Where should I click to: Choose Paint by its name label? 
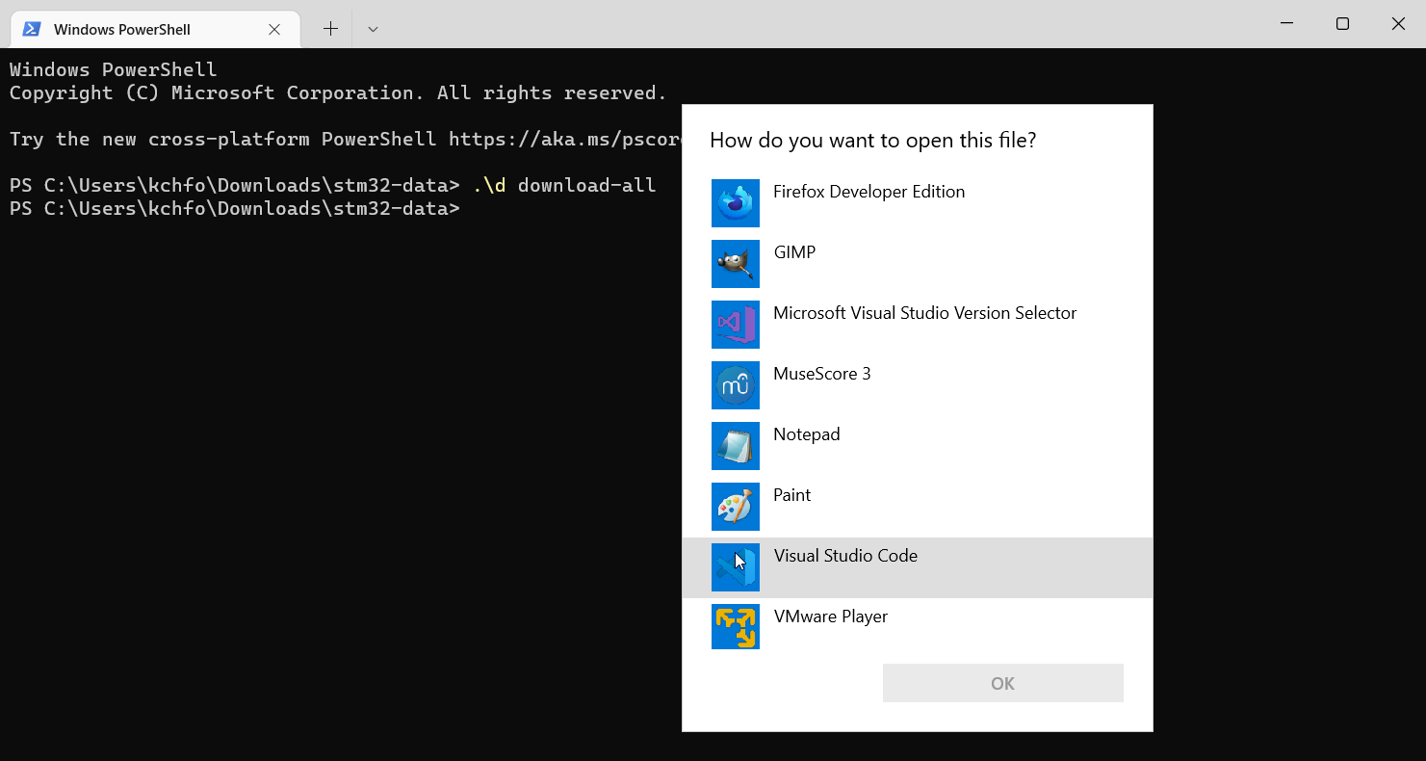click(x=791, y=495)
